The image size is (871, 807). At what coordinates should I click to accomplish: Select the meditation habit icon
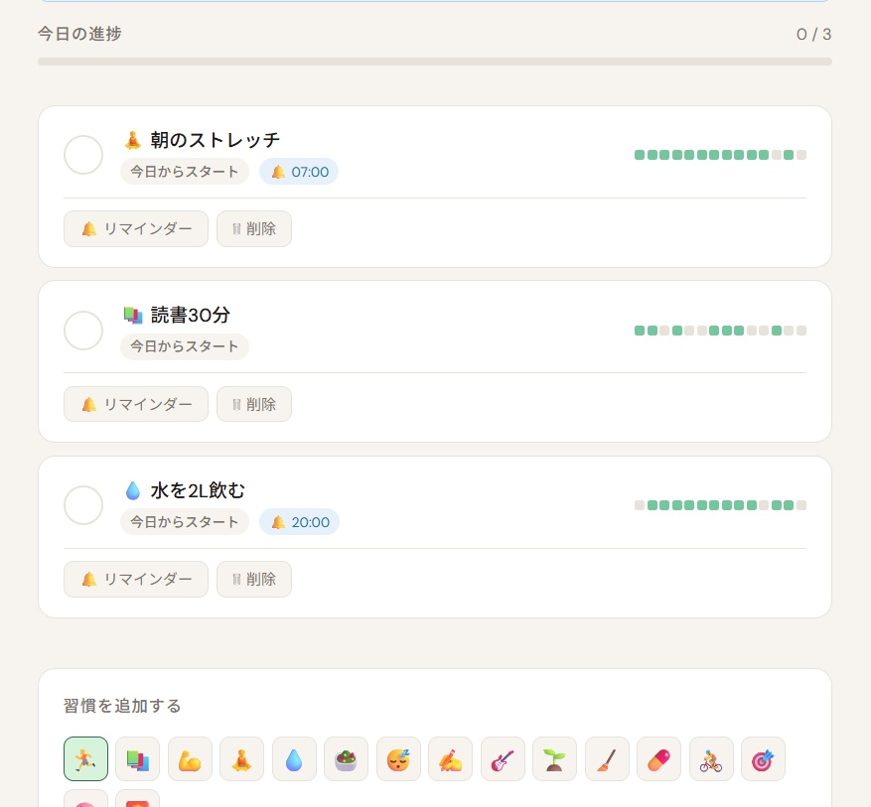pyautogui.click(x=242, y=758)
